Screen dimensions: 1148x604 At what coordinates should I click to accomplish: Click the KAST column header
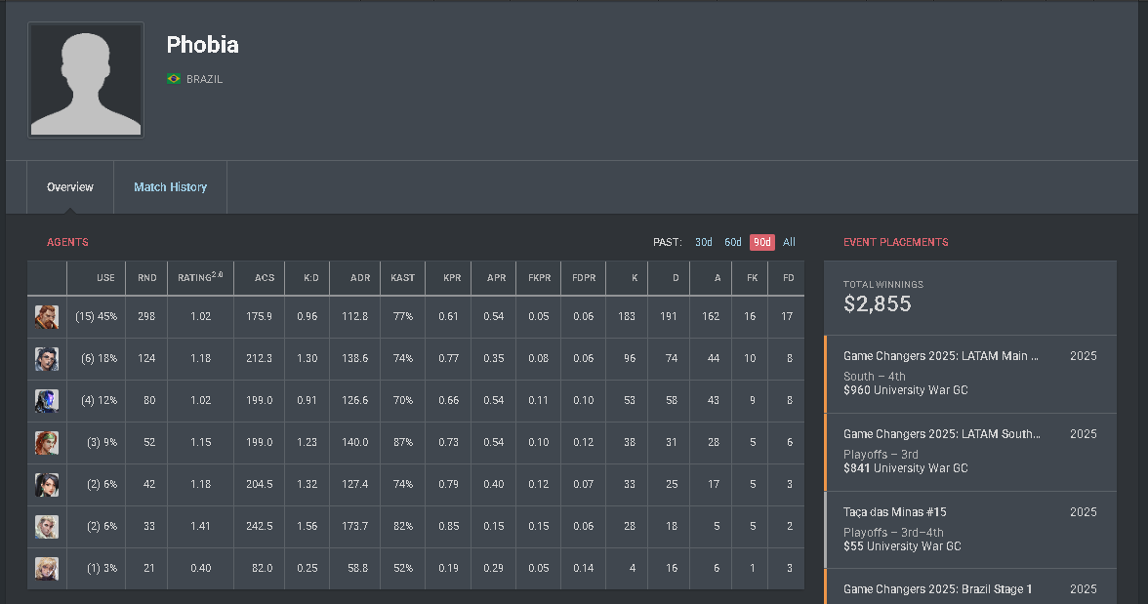click(x=402, y=278)
